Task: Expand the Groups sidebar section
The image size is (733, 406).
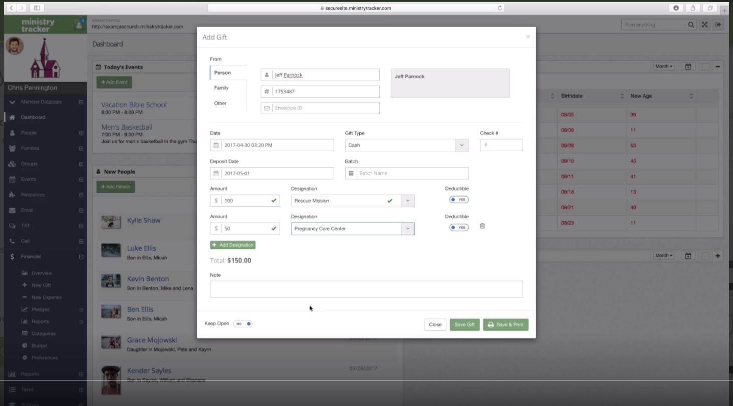Action: pos(81,164)
